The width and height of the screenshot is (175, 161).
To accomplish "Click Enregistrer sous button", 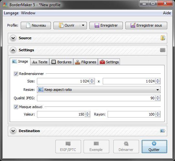I will tap(146, 25).
